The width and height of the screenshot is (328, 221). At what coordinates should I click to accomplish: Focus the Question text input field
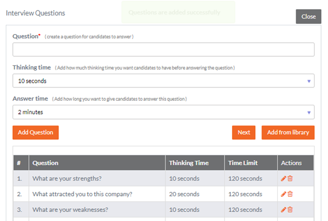163,50
